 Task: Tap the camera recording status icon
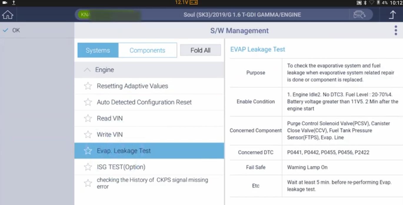pos(5,3)
